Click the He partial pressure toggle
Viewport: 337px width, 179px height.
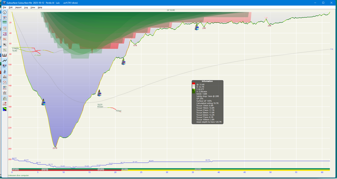coord(5,39)
